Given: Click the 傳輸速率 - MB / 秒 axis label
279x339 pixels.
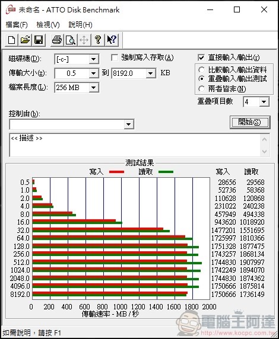Looking at the screenshot, I should 110,314.
